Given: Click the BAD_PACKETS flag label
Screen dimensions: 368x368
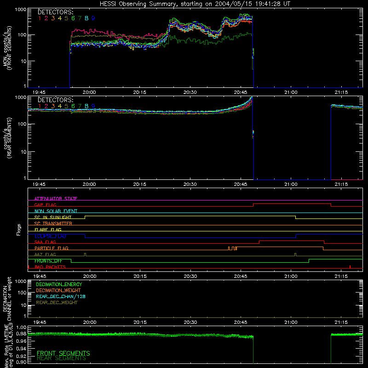Looking at the screenshot, I should (50, 267).
